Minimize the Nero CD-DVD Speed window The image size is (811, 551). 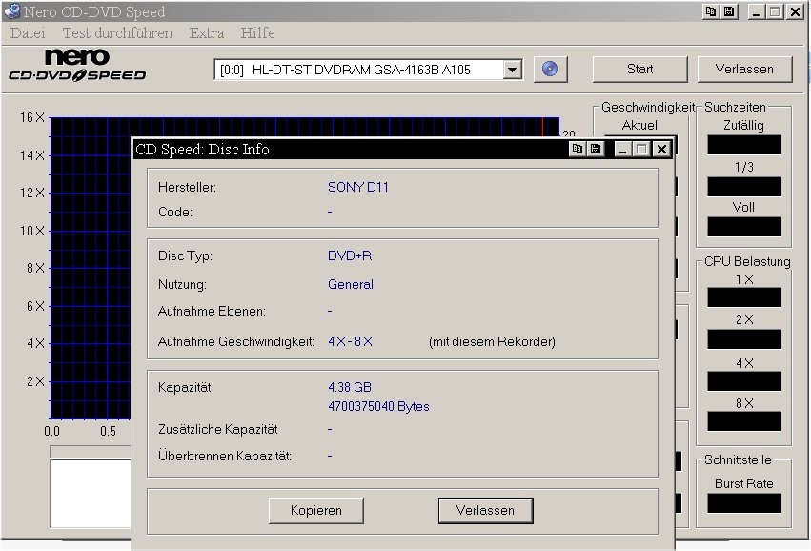tap(757, 11)
